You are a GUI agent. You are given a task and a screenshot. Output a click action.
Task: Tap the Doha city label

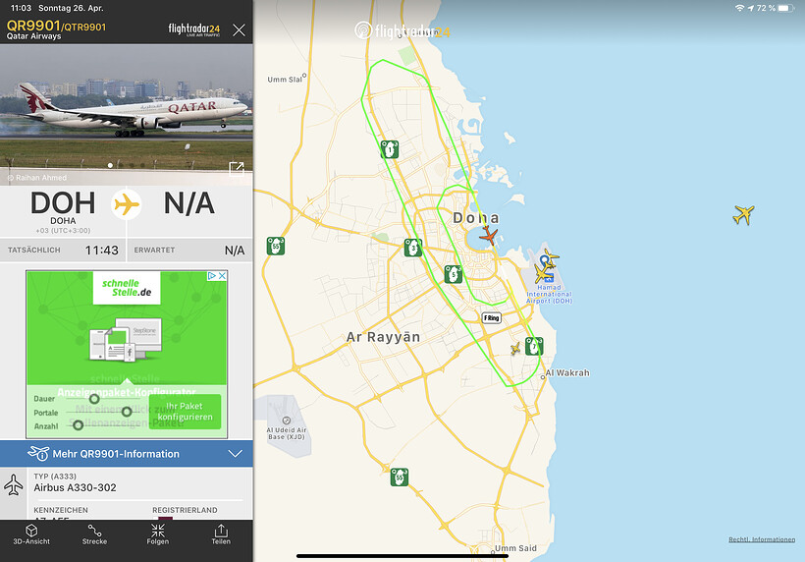475,218
